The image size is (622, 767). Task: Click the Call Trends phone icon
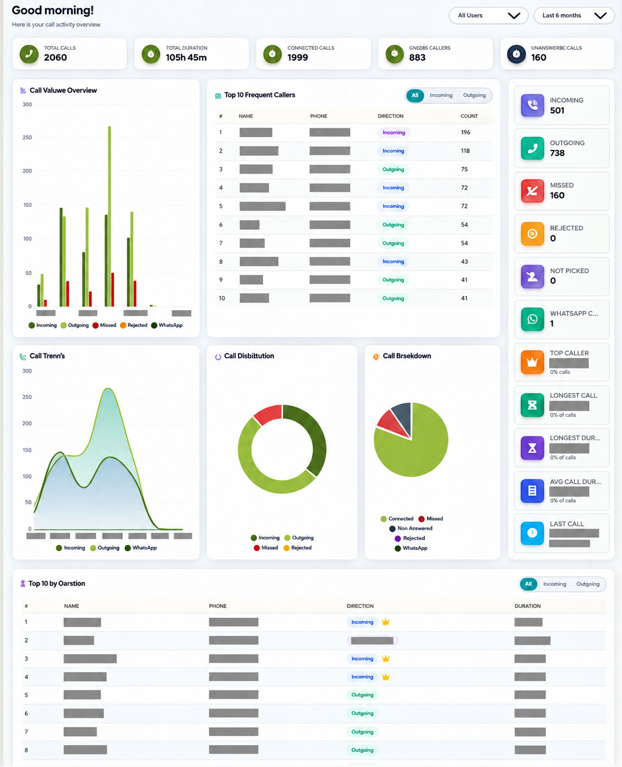(23, 357)
